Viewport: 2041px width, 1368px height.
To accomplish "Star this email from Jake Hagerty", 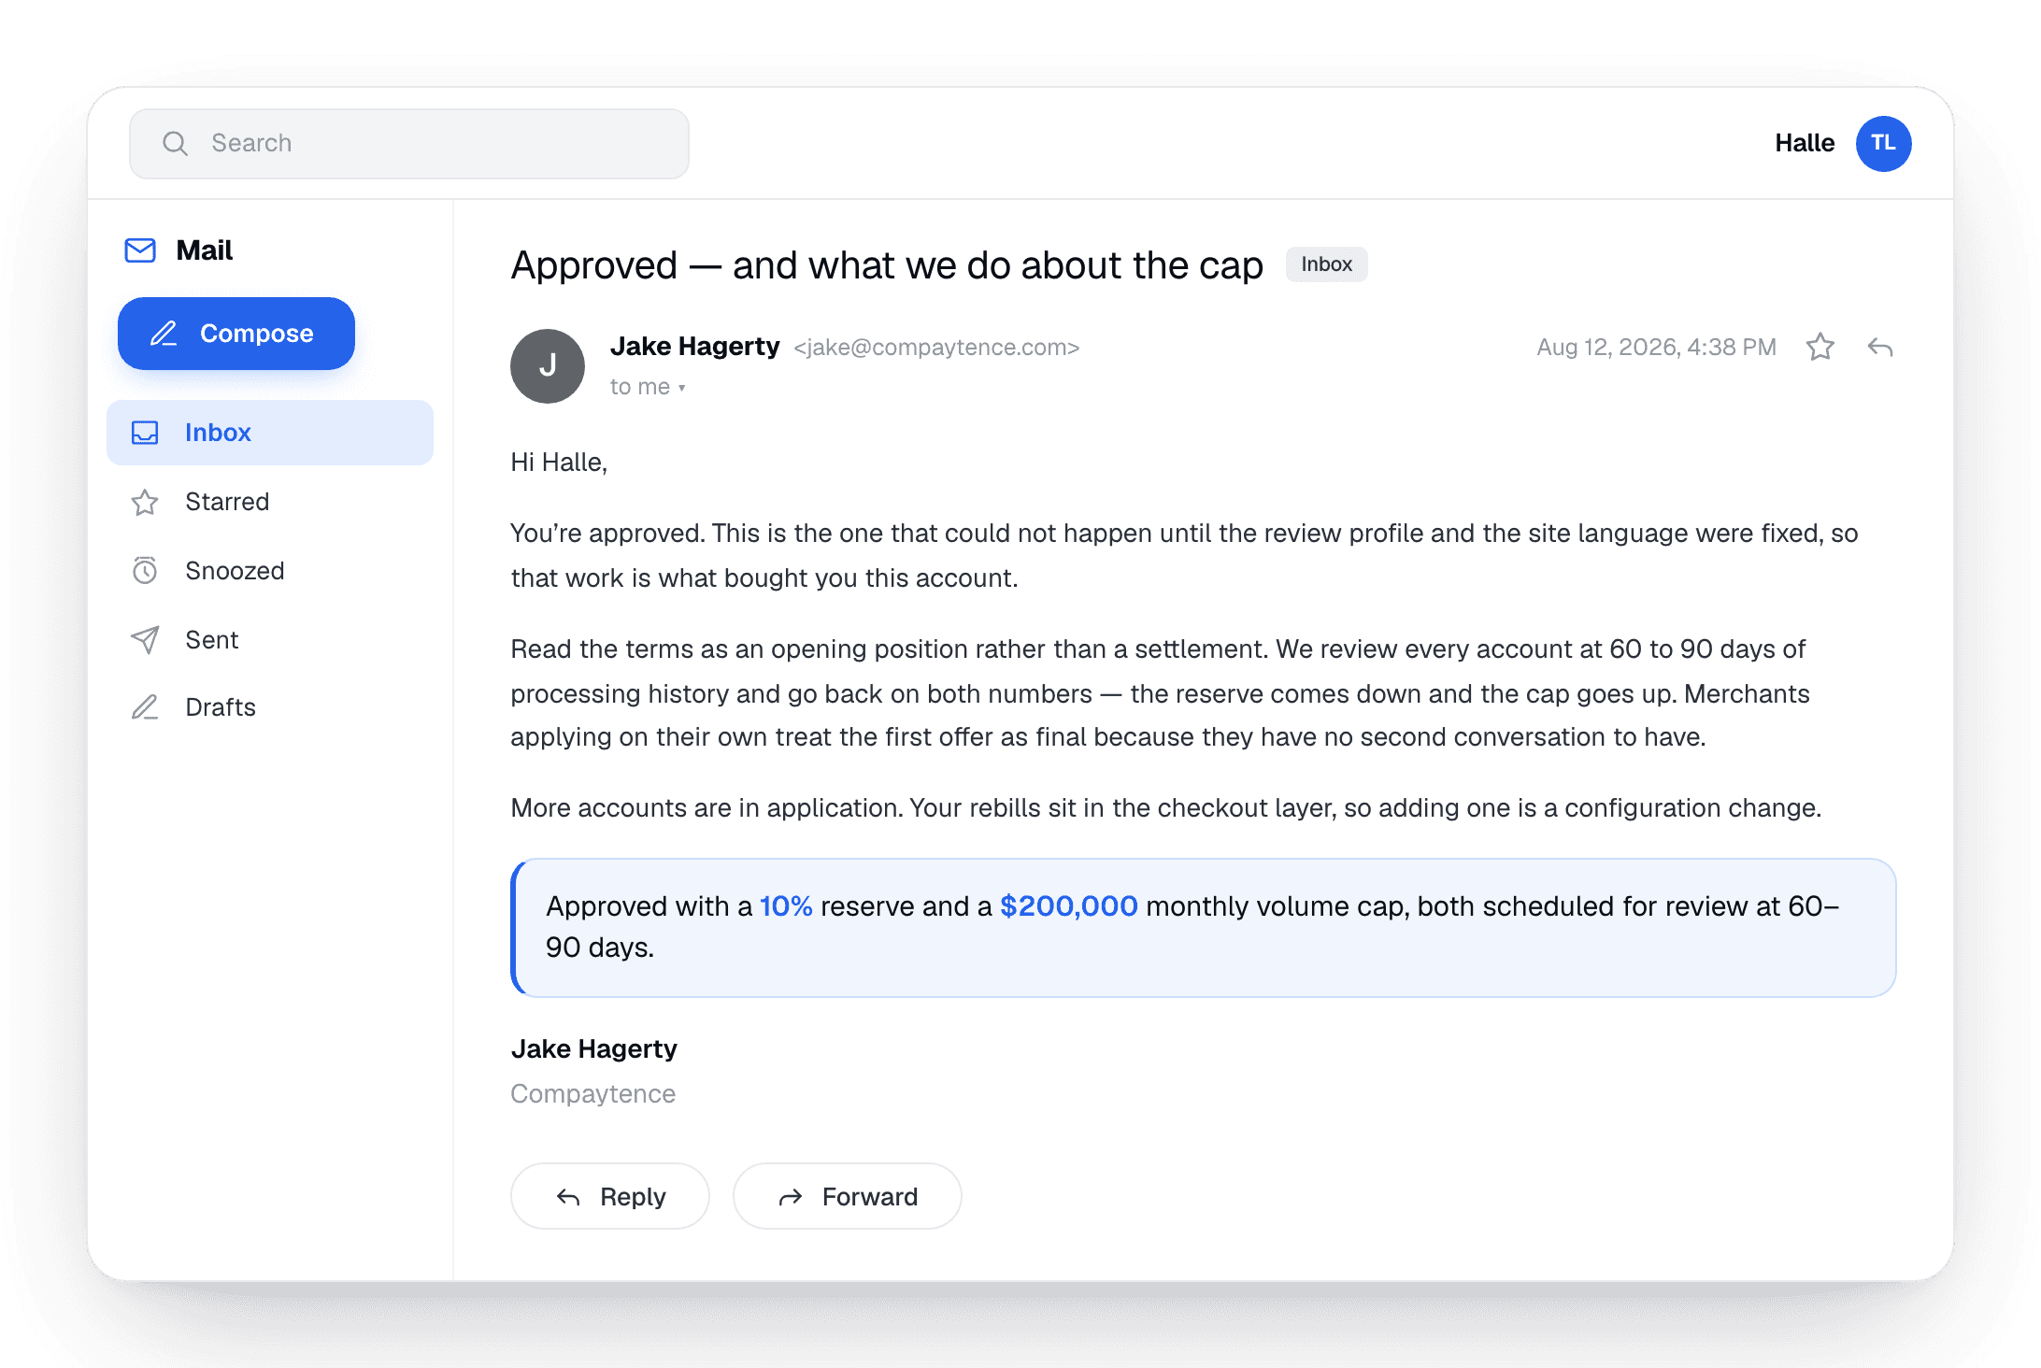I will click(1820, 348).
